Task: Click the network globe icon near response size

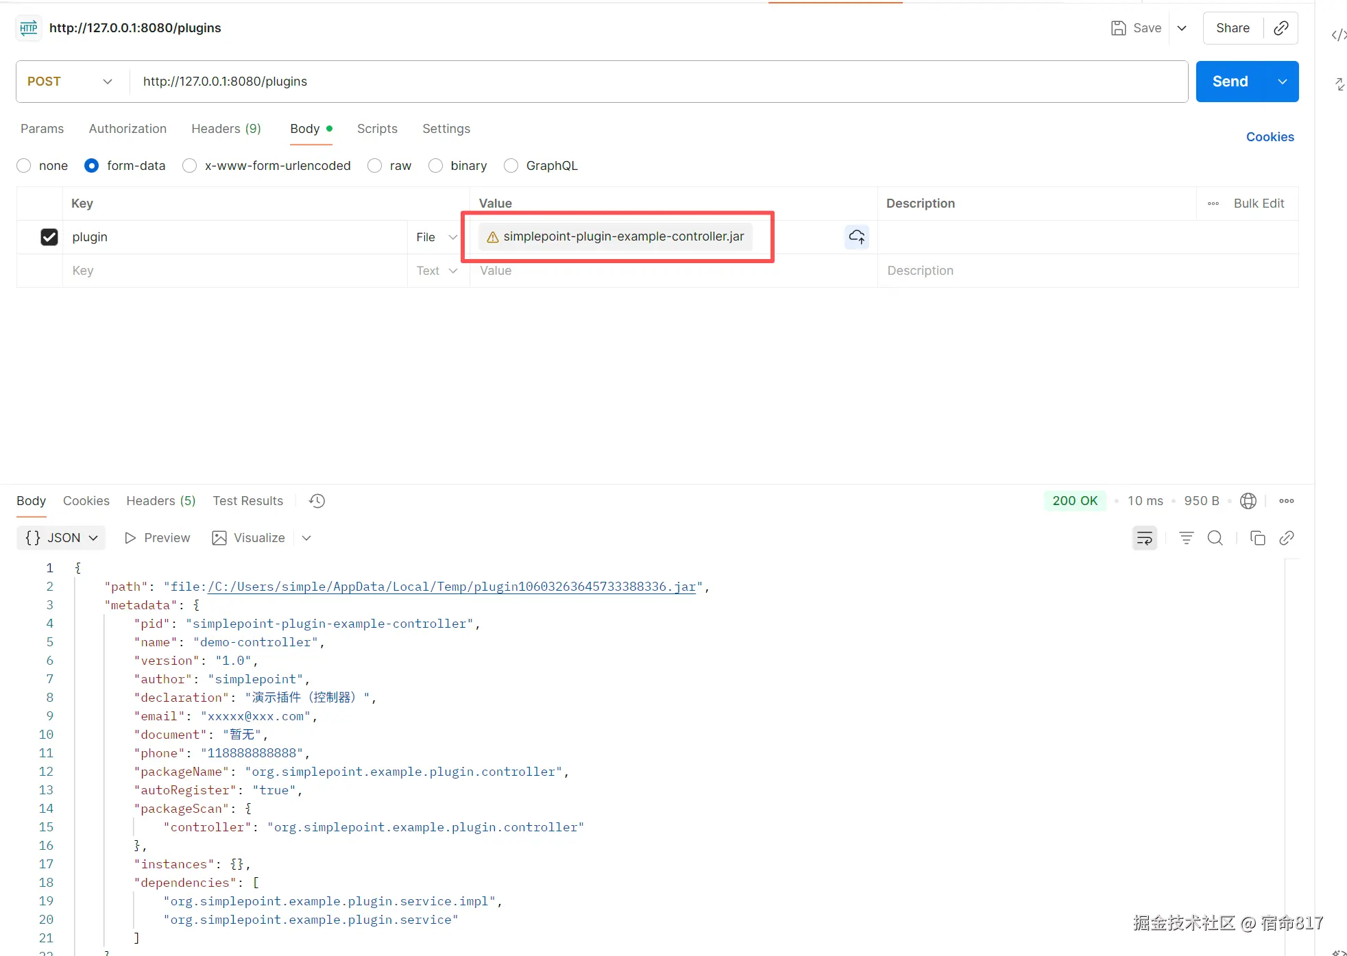Action: tap(1248, 501)
